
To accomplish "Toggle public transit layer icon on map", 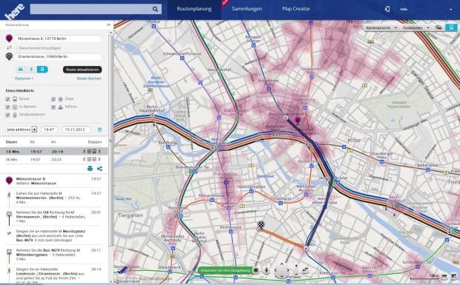I will 451,27.
